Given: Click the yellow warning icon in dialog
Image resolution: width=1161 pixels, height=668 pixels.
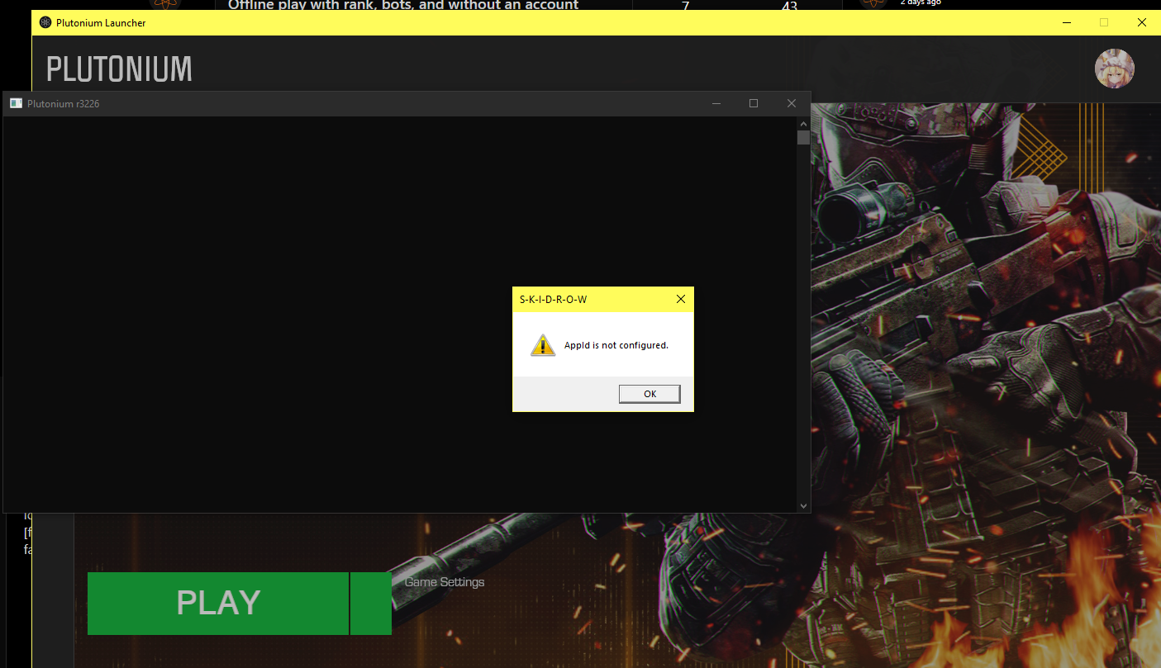Looking at the screenshot, I should (x=543, y=345).
